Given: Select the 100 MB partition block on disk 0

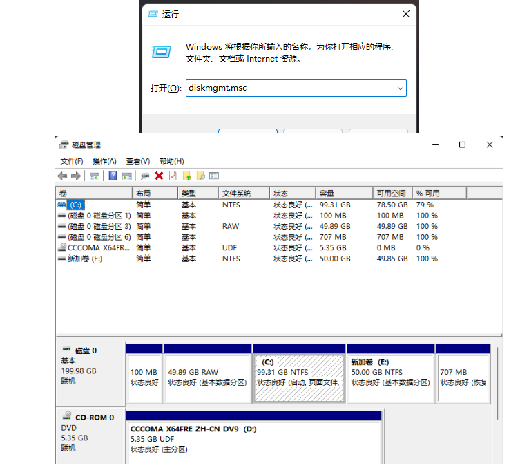Looking at the screenshot, I should point(144,374).
